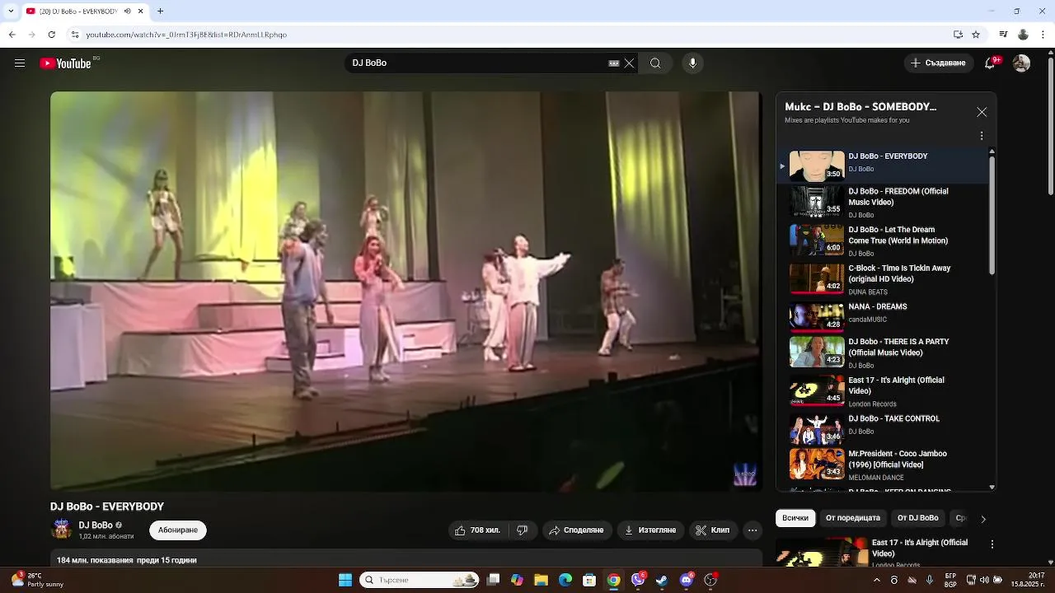Open DJ BoBo channel name link

click(x=96, y=525)
